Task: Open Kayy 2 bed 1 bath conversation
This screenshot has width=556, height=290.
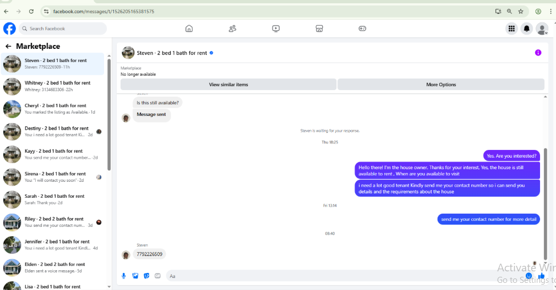Action: point(53,154)
